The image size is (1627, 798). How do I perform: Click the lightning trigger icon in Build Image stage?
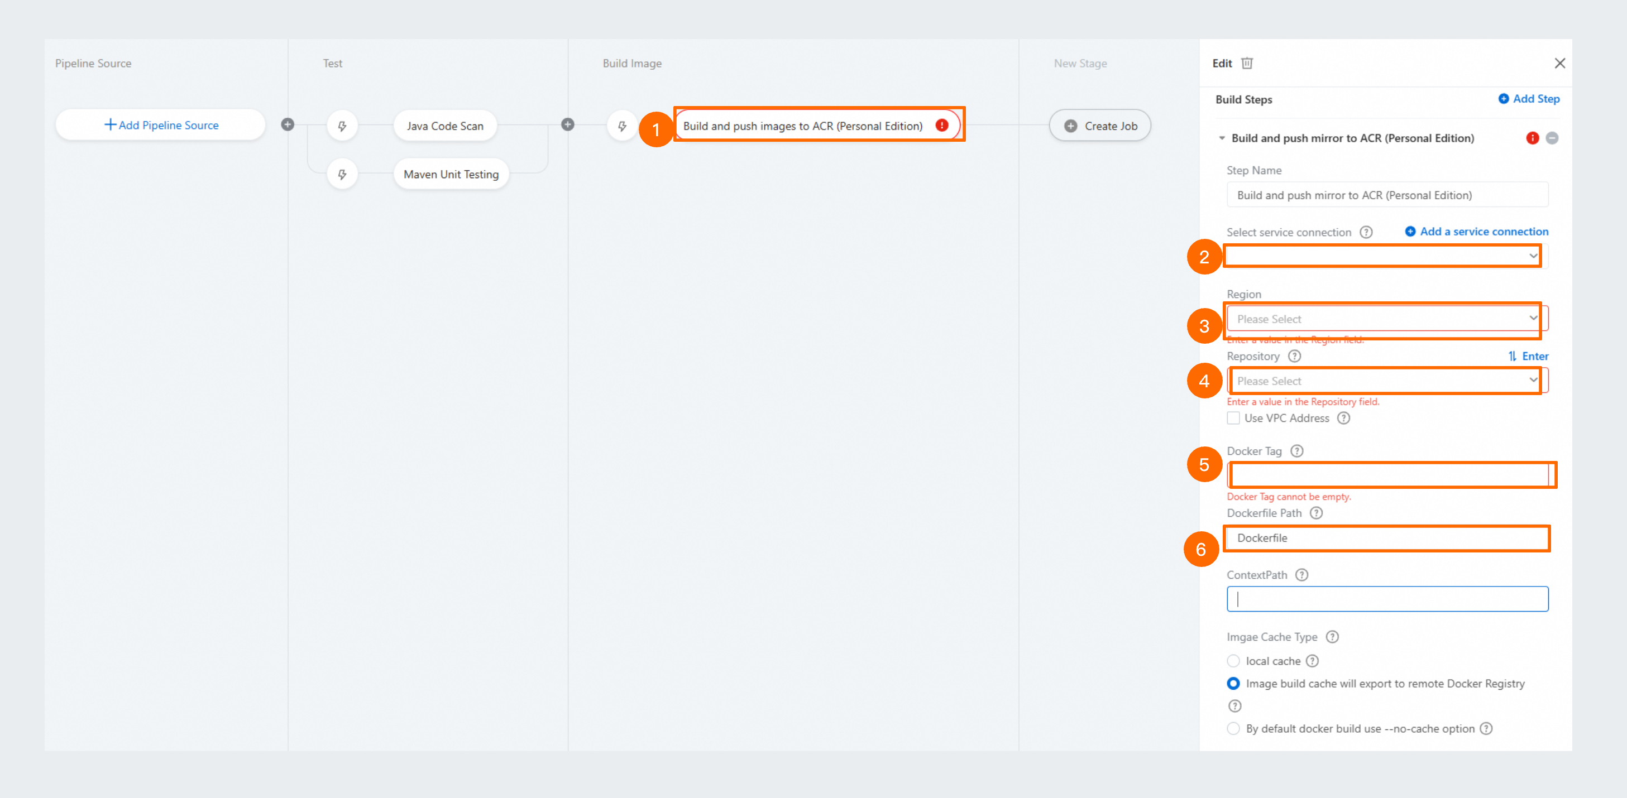click(x=622, y=126)
